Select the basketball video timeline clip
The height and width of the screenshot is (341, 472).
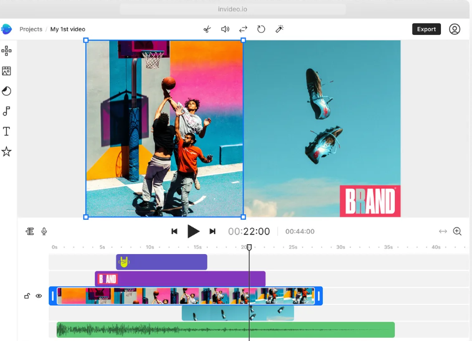point(186,296)
